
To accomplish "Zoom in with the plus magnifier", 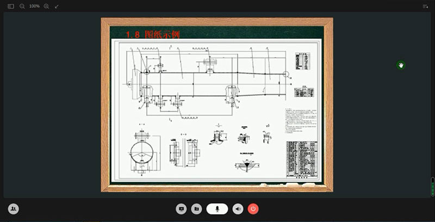I will (x=46, y=6).
